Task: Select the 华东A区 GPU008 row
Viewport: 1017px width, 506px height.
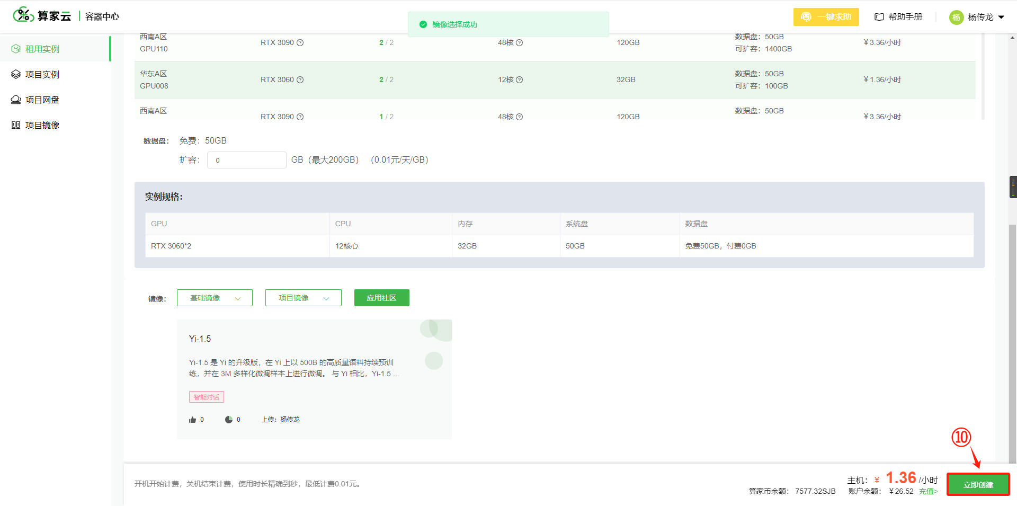Action: 555,79
